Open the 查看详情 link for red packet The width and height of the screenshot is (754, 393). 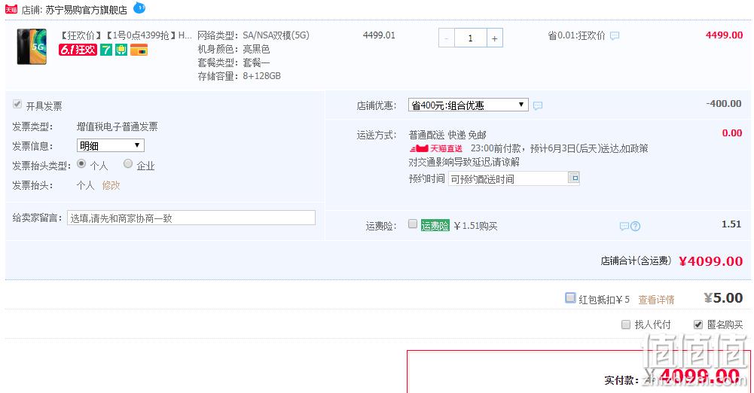tap(656, 300)
